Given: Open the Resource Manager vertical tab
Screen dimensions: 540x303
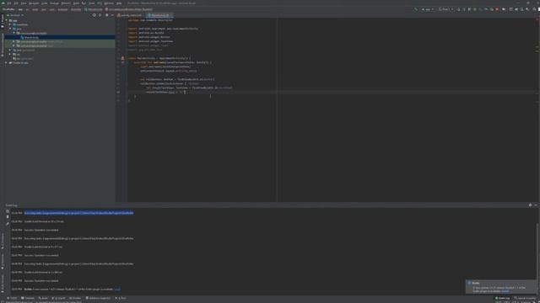Looking at the screenshot, I should [x=2, y=45].
